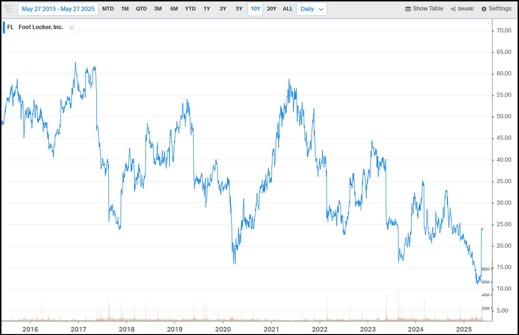Viewport: 519px width, 335px height.
Task: Select the active 10Y range
Action: 255,9
